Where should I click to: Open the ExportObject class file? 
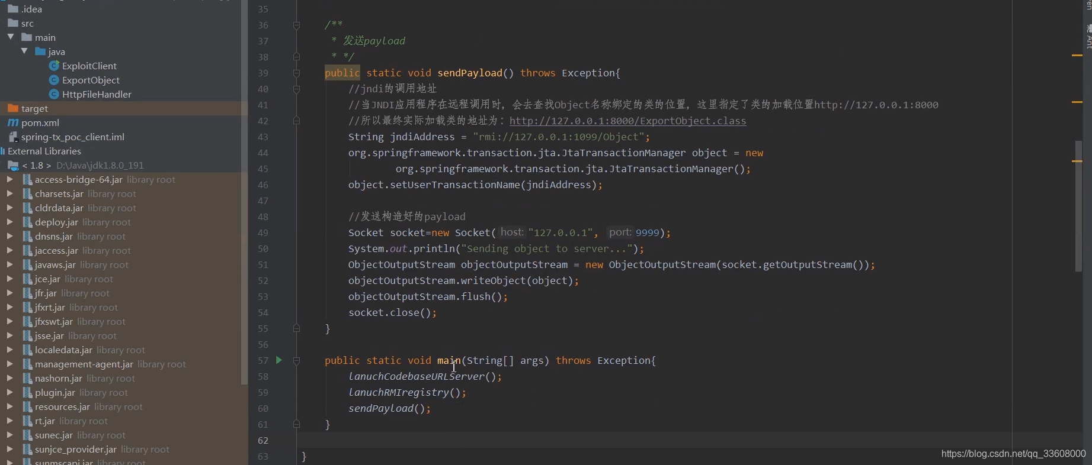(x=91, y=80)
